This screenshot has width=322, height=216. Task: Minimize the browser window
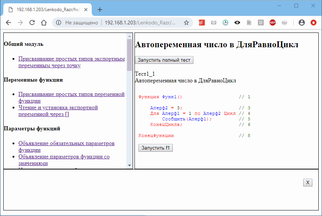tap(279, 6)
